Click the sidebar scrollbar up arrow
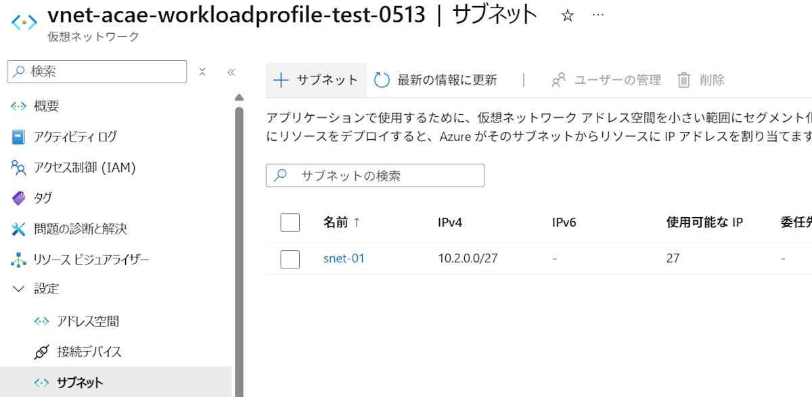The width and height of the screenshot is (812, 397). click(239, 96)
